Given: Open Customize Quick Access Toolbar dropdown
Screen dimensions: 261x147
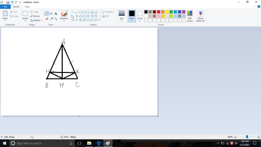Looking at the screenshot, I should click(x=20, y=2).
